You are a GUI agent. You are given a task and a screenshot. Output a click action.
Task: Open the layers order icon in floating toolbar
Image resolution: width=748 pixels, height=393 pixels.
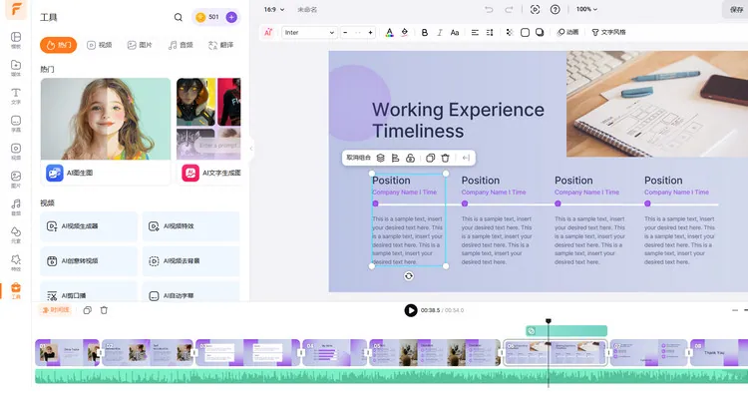tap(380, 158)
